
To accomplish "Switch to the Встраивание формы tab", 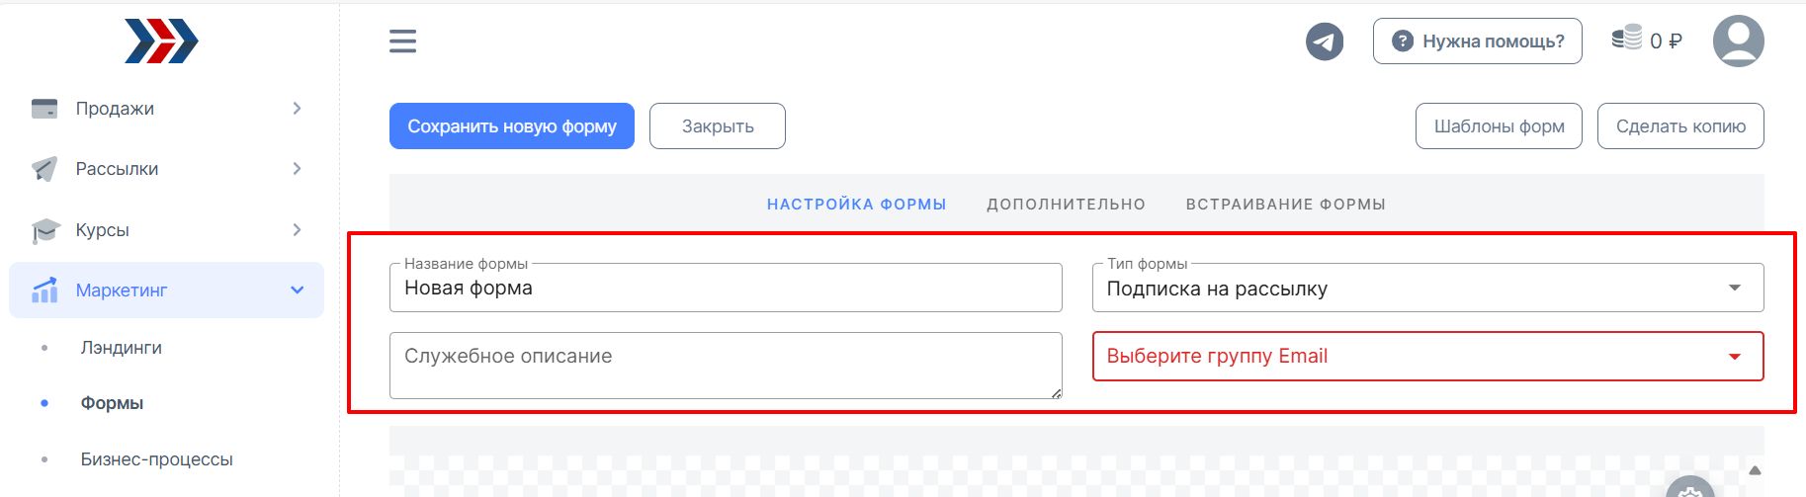I will click(x=1285, y=205).
